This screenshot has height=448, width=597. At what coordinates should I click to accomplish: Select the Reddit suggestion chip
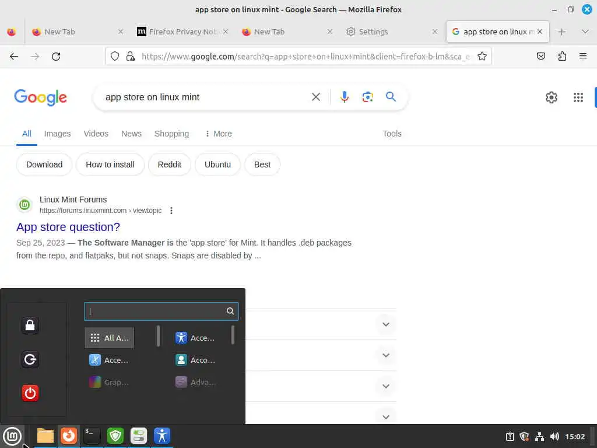click(170, 164)
